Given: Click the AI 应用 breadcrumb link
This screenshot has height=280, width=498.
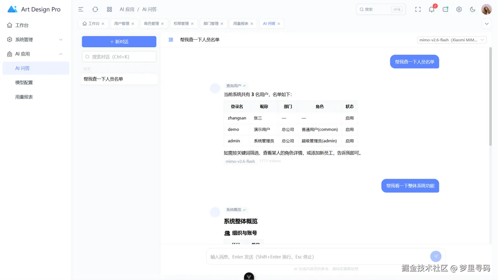Looking at the screenshot, I should click(127, 9).
